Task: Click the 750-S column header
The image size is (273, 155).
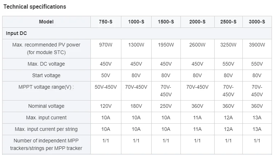Action: [106, 22]
